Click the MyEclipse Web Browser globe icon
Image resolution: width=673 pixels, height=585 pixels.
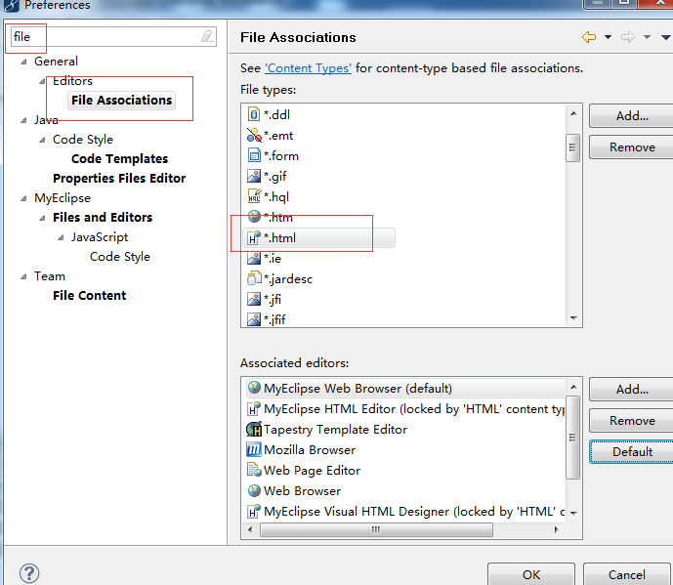[254, 388]
